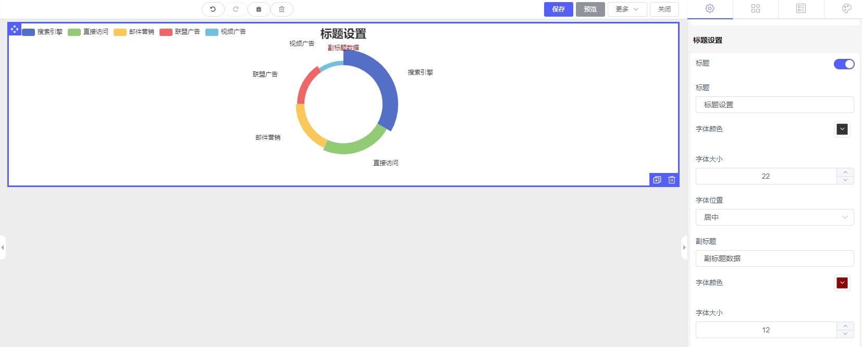Delete chart via bottom-right trash icon
This screenshot has width=862, height=347.
[x=672, y=180]
